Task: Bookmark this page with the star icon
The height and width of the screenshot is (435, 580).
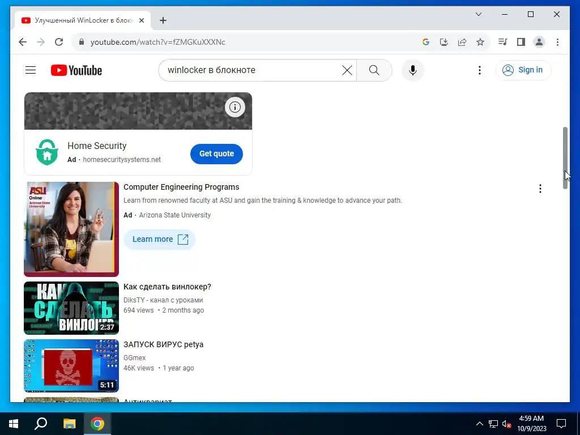Action: point(480,42)
